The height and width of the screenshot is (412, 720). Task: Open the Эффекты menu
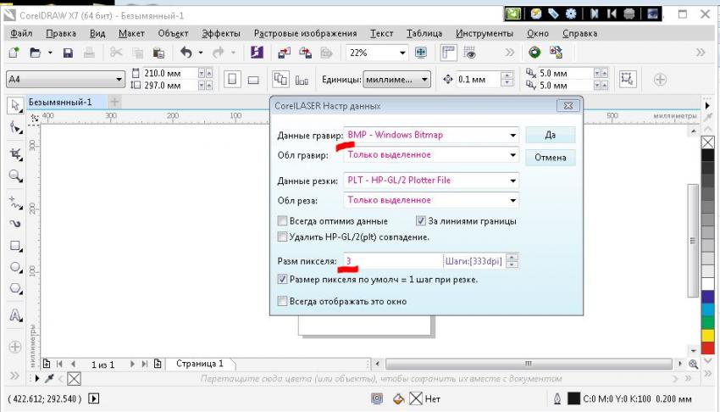221,34
